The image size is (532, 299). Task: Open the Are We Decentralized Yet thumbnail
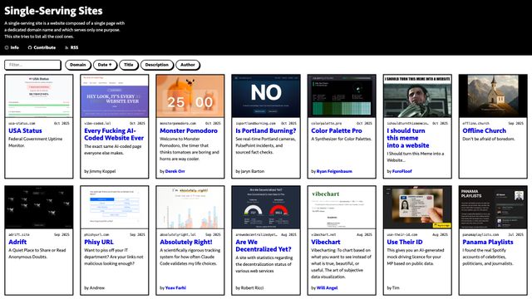[x=266, y=207]
